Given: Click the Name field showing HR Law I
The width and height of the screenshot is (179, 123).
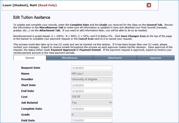Looking at the screenshot, I should coord(92,74).
